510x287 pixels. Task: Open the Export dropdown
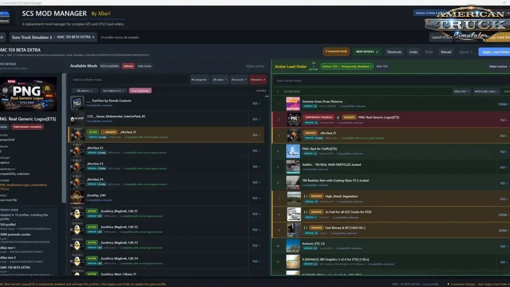point(465,52)
